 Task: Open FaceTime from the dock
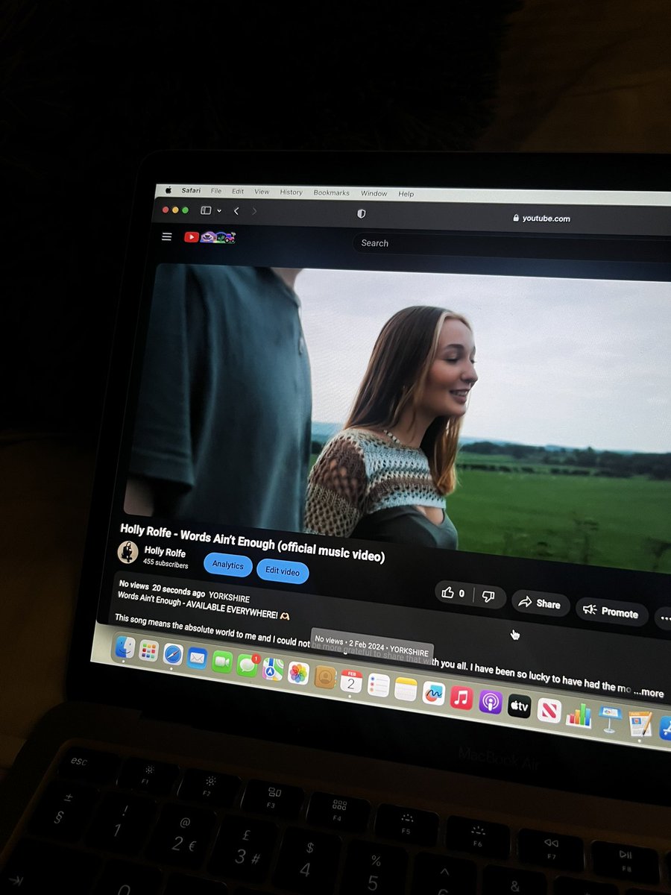(221, 662)
